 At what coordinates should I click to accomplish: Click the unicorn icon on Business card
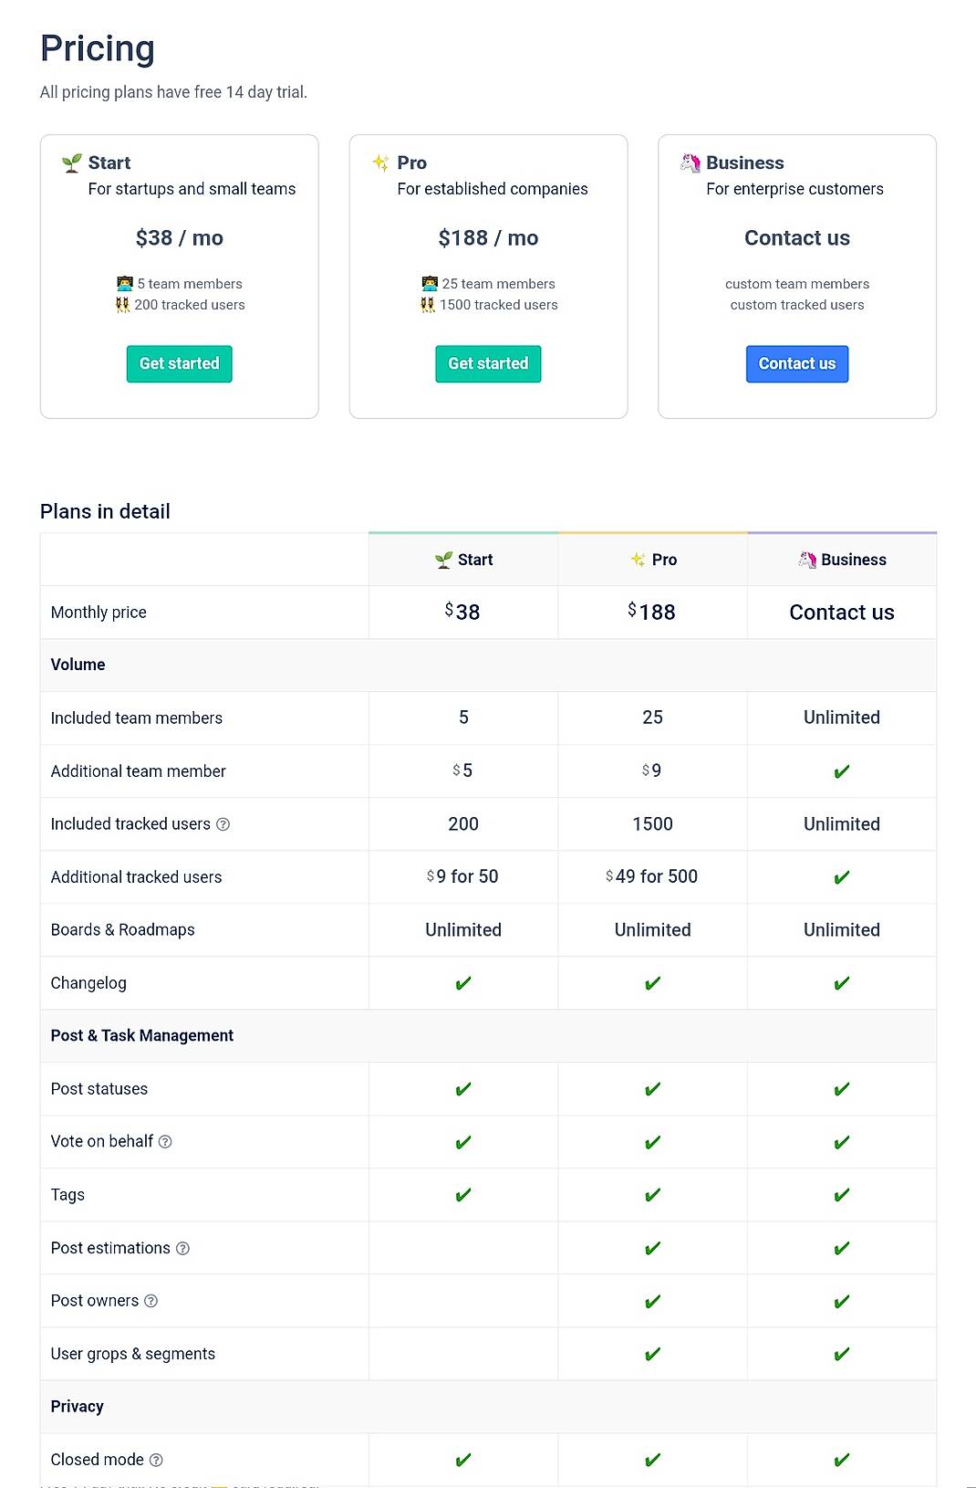(690, 163)
